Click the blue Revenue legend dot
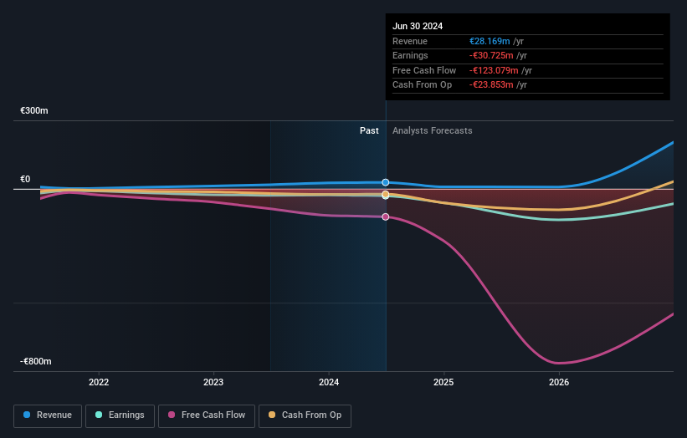 click(27, 415)
